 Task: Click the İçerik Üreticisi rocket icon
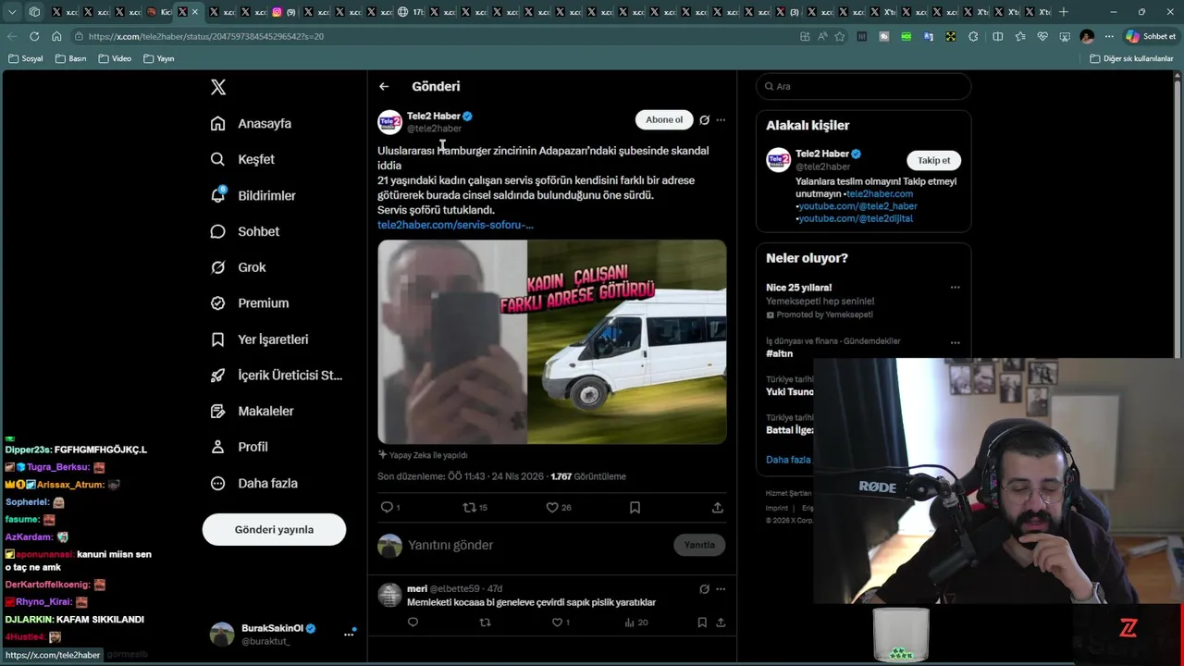click(x=217, y=375)
